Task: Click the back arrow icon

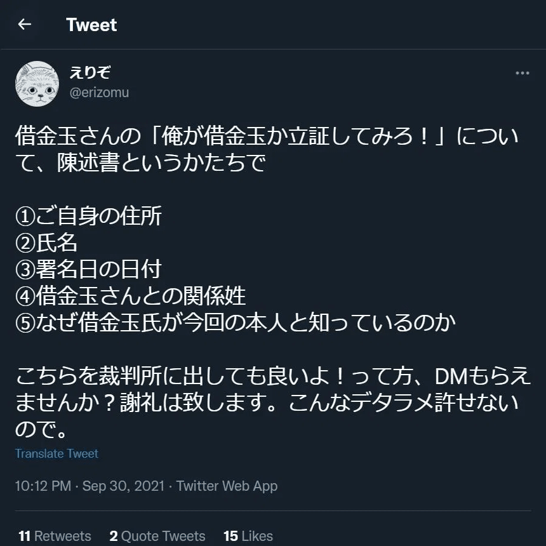Action: tap(25, 25)
